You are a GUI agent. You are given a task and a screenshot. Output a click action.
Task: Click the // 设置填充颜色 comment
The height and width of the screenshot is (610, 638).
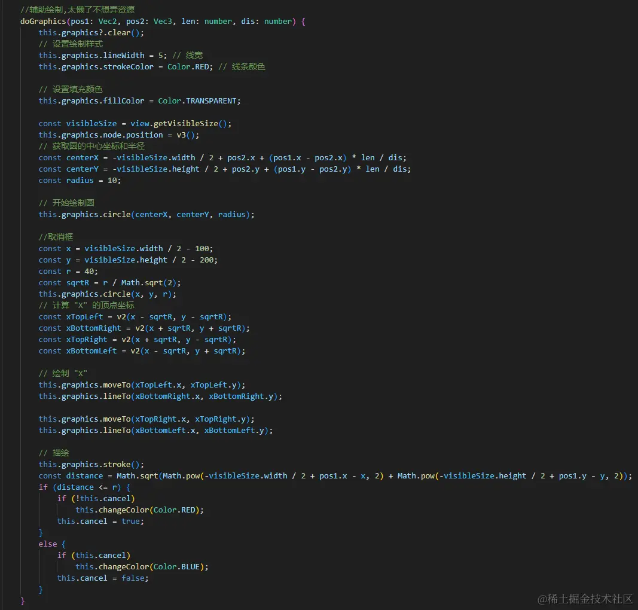point(71,90)
